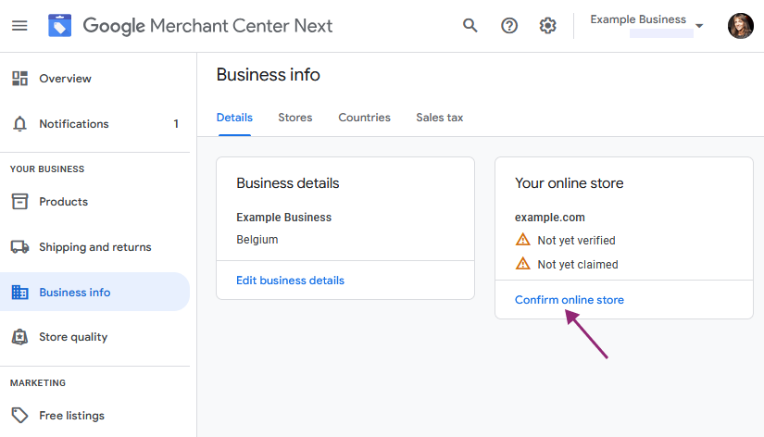764x437 pixels.
Task: Select Business info sidebar item
Action: (x=95, y=292)
